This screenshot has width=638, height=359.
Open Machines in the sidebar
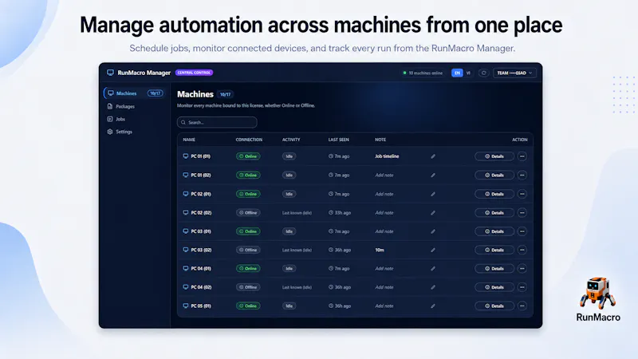point(135,93)
